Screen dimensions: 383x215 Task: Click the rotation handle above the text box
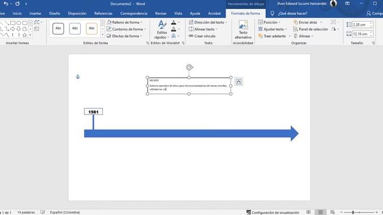189,67
